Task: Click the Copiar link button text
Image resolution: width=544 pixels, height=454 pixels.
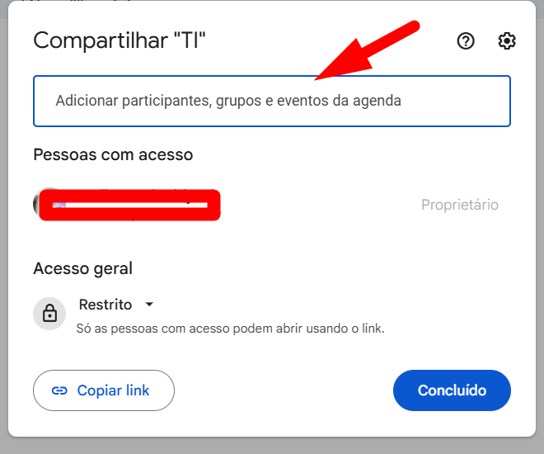Action: tap(113, 390)
